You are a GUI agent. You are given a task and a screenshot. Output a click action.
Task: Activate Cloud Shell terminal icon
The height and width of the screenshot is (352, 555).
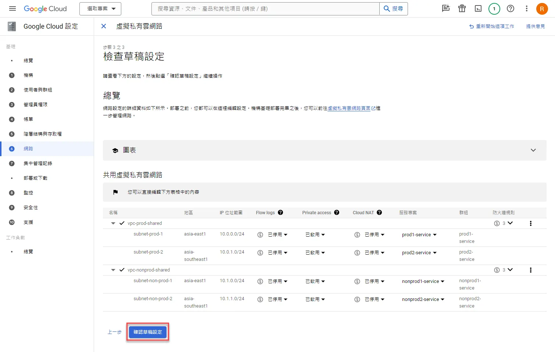[478, 8]
